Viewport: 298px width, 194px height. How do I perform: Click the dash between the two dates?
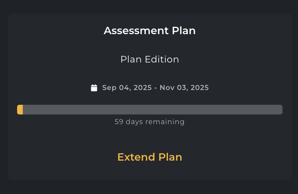[x=155, y=88]
